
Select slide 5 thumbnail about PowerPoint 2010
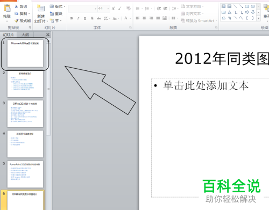(25, 174)
